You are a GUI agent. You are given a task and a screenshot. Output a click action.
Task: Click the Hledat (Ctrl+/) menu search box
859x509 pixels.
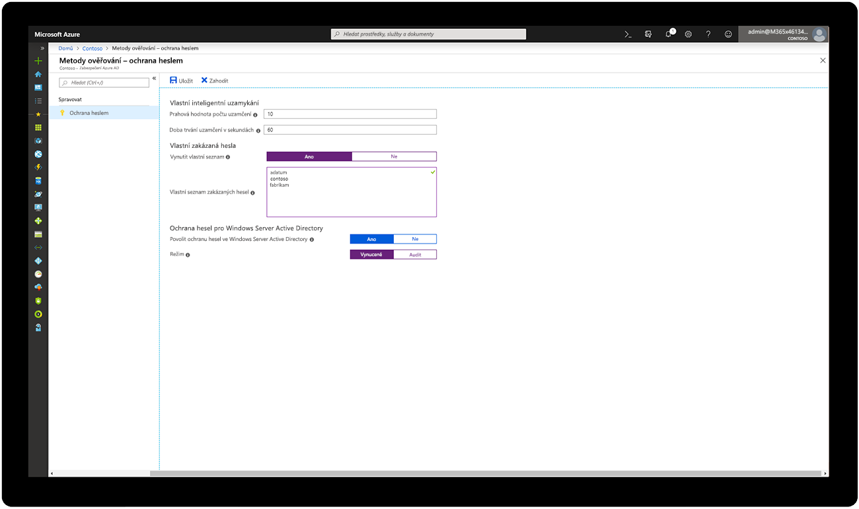[104, 83]
